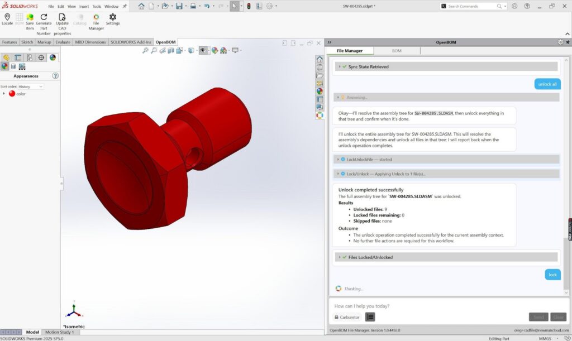Open the FeatureManager design tree tab
572x341 pixels.
(x=6, y=57)
